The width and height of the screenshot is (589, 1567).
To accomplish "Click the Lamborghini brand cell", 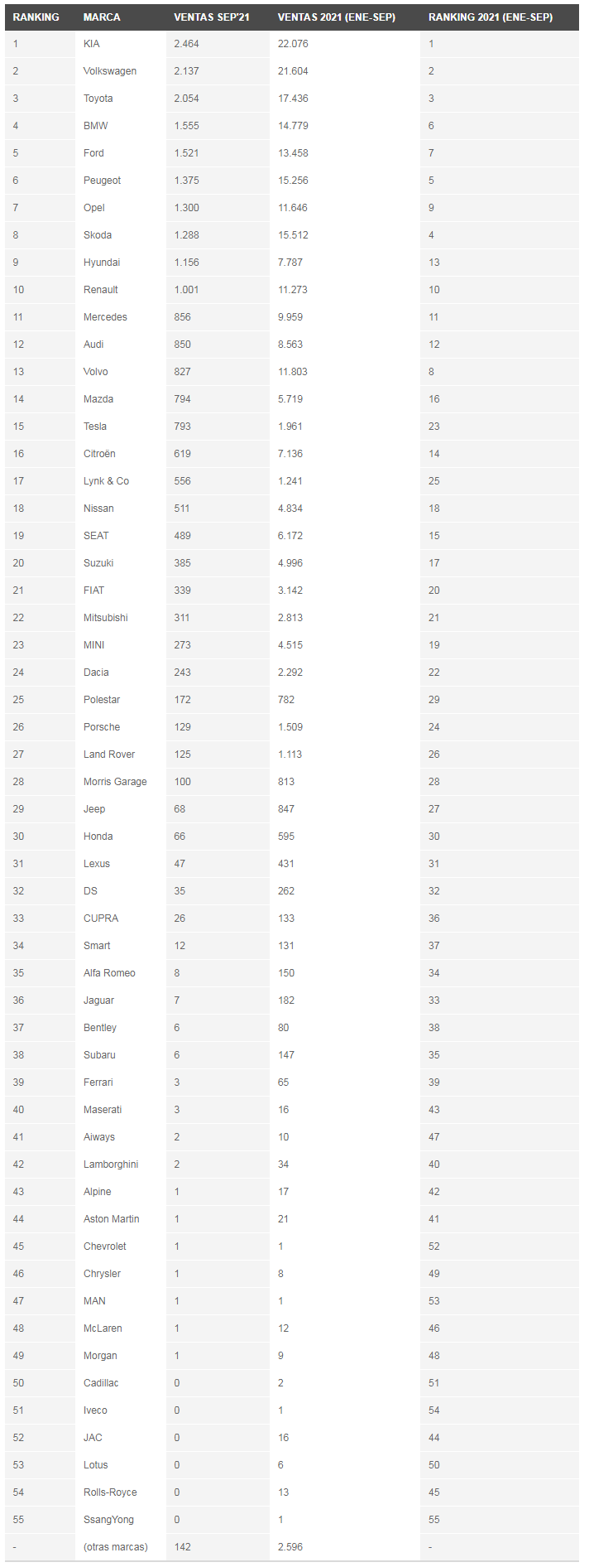I will click(111, 1164).
